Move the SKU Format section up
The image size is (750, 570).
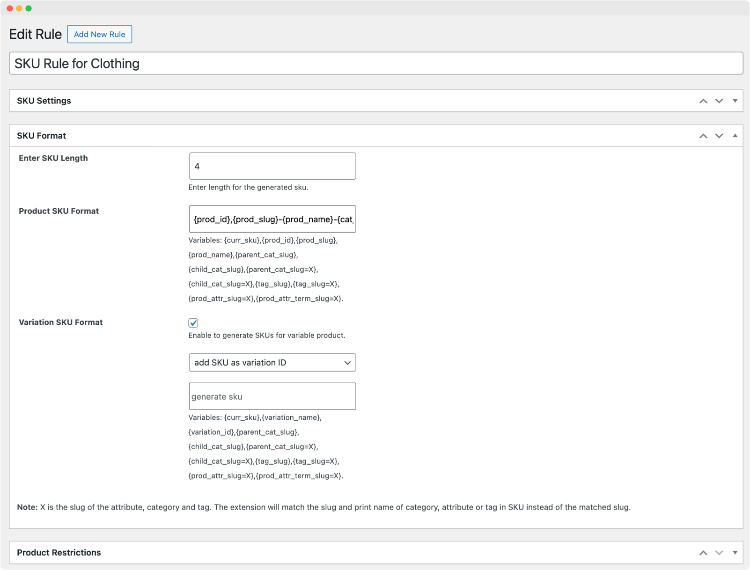(x=703, y=136)
